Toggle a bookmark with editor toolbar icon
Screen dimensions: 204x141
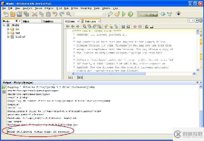[116, 26]
